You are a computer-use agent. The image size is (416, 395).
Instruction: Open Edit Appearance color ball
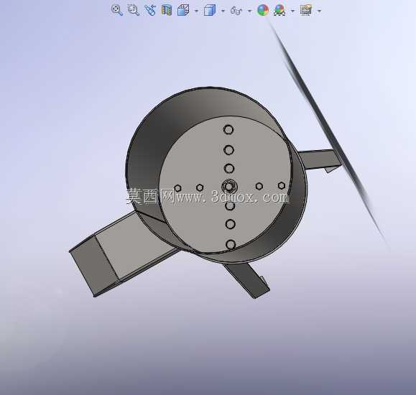tap(263, 10)
